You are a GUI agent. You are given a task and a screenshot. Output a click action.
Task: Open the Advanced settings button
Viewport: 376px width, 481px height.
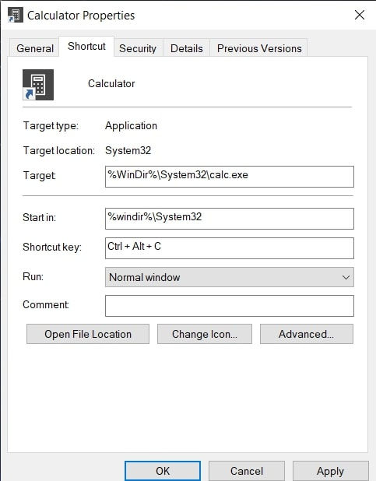click(x=306, y=334)
